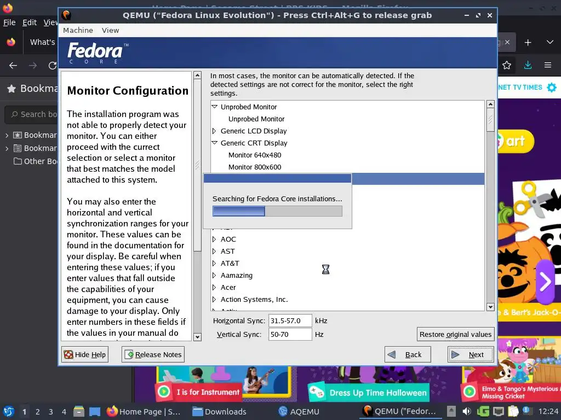
Task: Open Firefox downloads arrow
Action: pos(528,66)
